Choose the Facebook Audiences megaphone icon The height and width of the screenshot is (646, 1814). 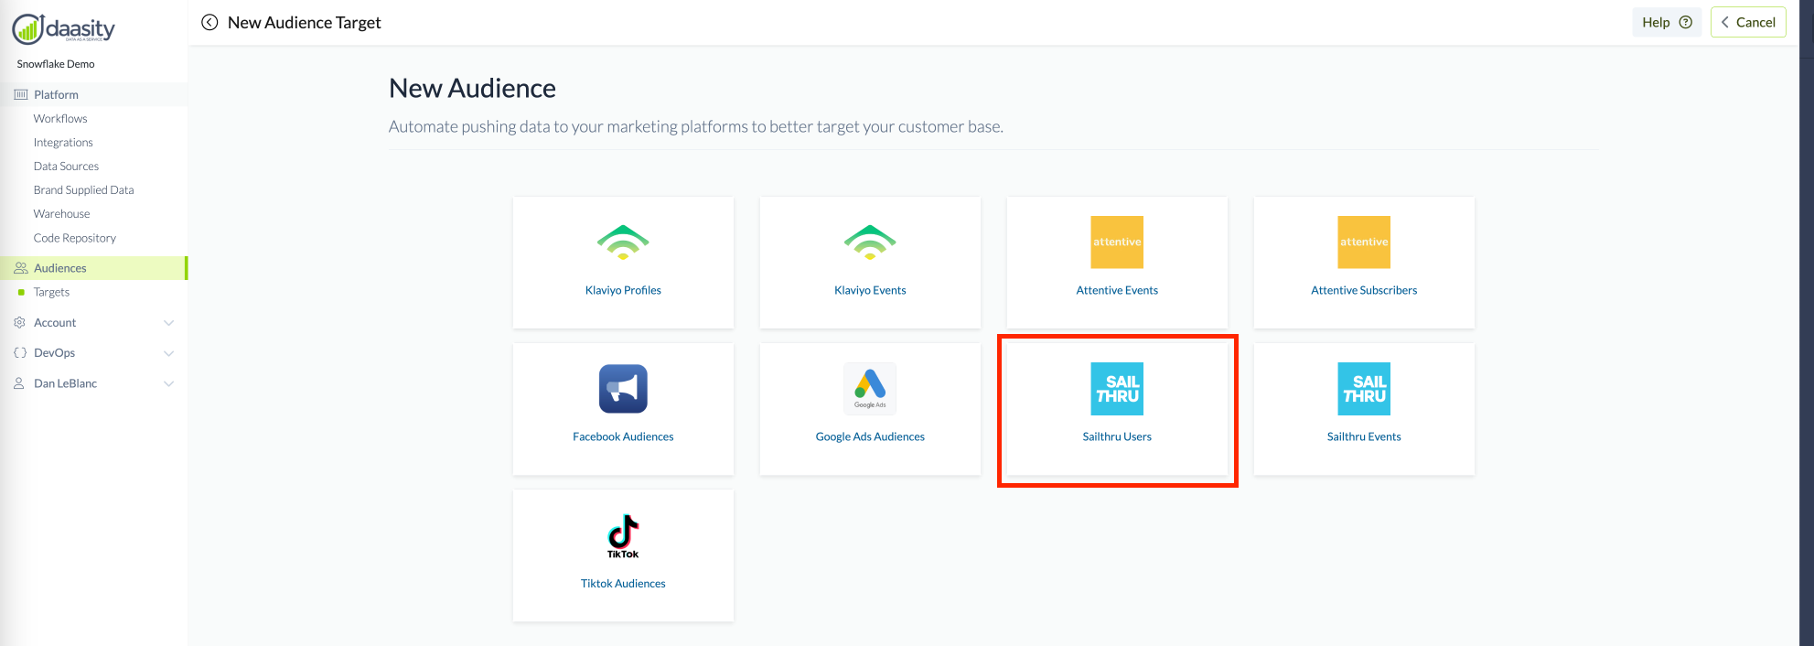coord(623,389)
